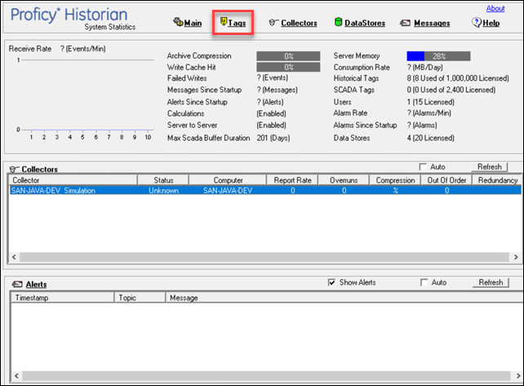Click the Alarm Rate ? (Alarms/Min) value
This screenshot has width=524, height=386.
click(x=429, y=113)
